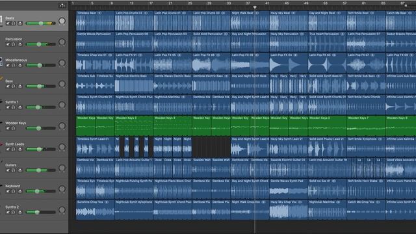Select the Guitars track header name
Viewport: 416px width, 234px height.
pyautogui.click(x=11, y=164)
